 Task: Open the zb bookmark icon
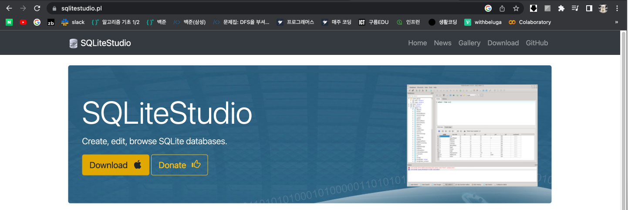point(51,22)
